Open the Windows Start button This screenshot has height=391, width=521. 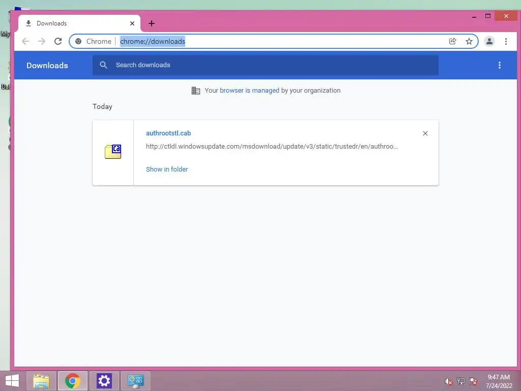click(x=12, y=381)
